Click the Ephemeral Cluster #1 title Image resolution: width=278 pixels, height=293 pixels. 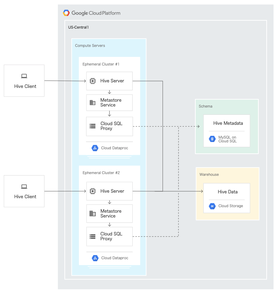point(101,64)
